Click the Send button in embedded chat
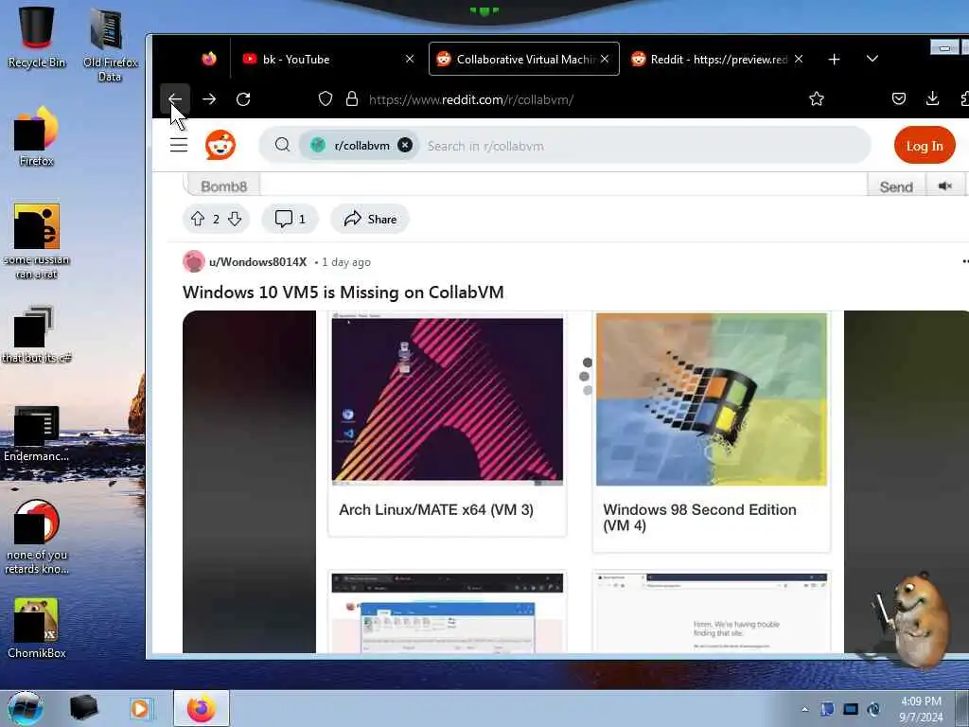 tap(895, 186)
